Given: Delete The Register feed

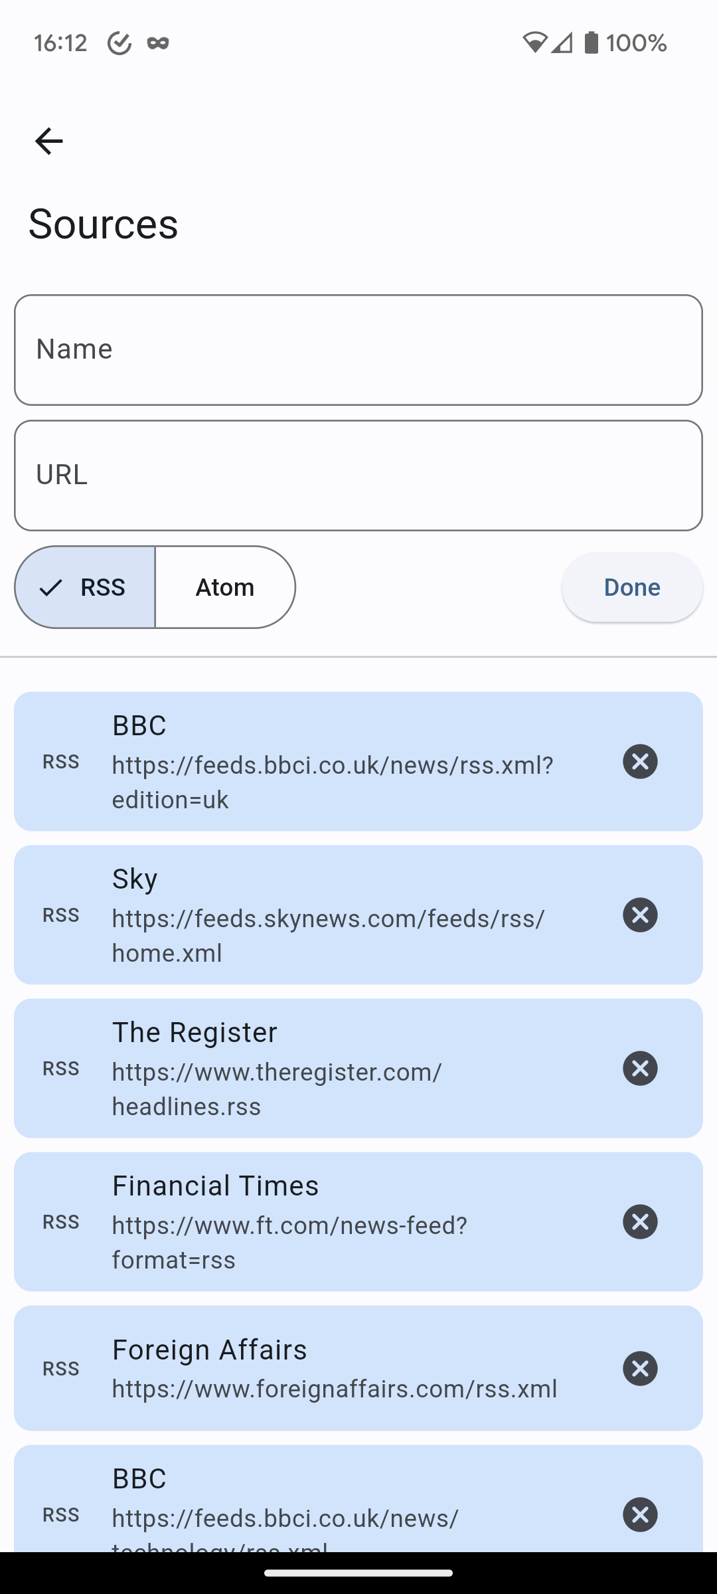Looking at the screenshot, I should [x=640, y=1068].
